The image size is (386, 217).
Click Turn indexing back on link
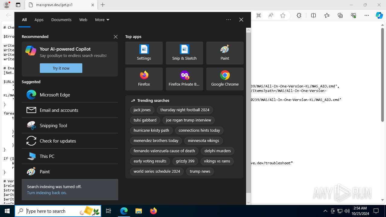pos(47,193)
